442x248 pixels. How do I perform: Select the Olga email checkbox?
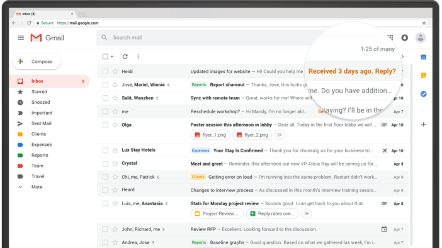coord(105,125)
